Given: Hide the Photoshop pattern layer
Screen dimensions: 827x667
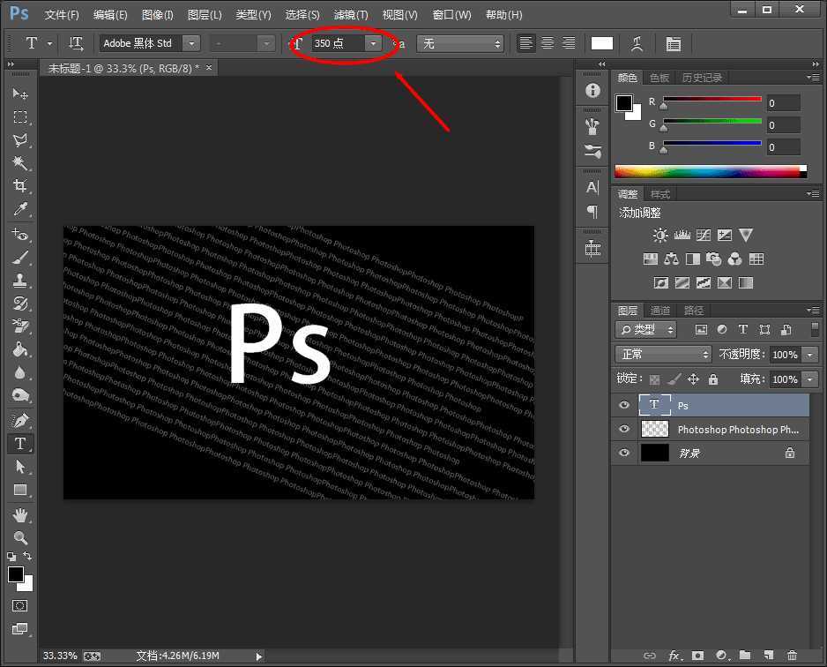Looking at the screenshot, I should click(623, 429).
